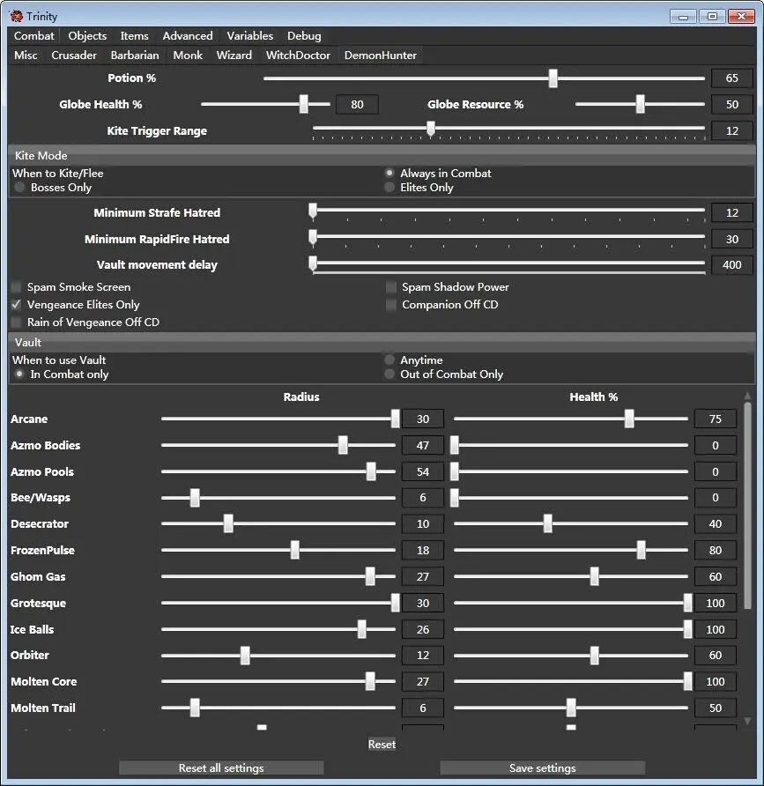Click the Minimum Strafe Hatred value field
The image size is (764, 786).
tap(732, 212)
